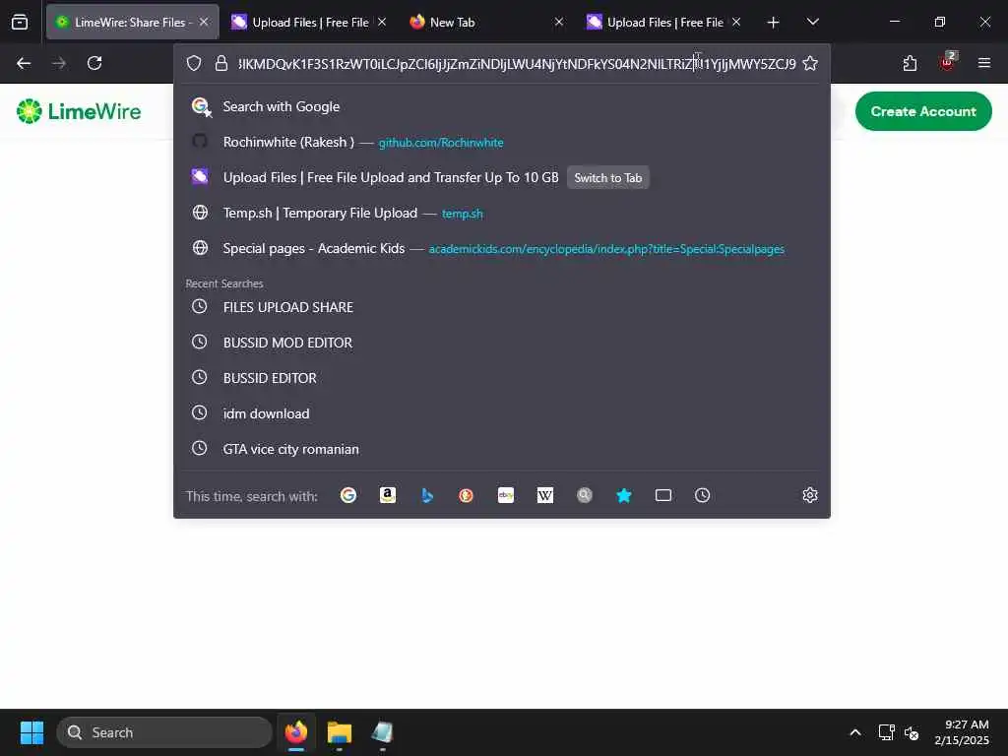Click the Create Account button
This screenshot has width=1008, height=756.
pyautogui.click(x=923, y=111)
